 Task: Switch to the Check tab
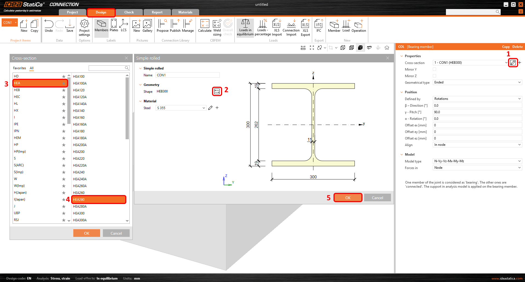pyautogui.click(x=129, y=12)
